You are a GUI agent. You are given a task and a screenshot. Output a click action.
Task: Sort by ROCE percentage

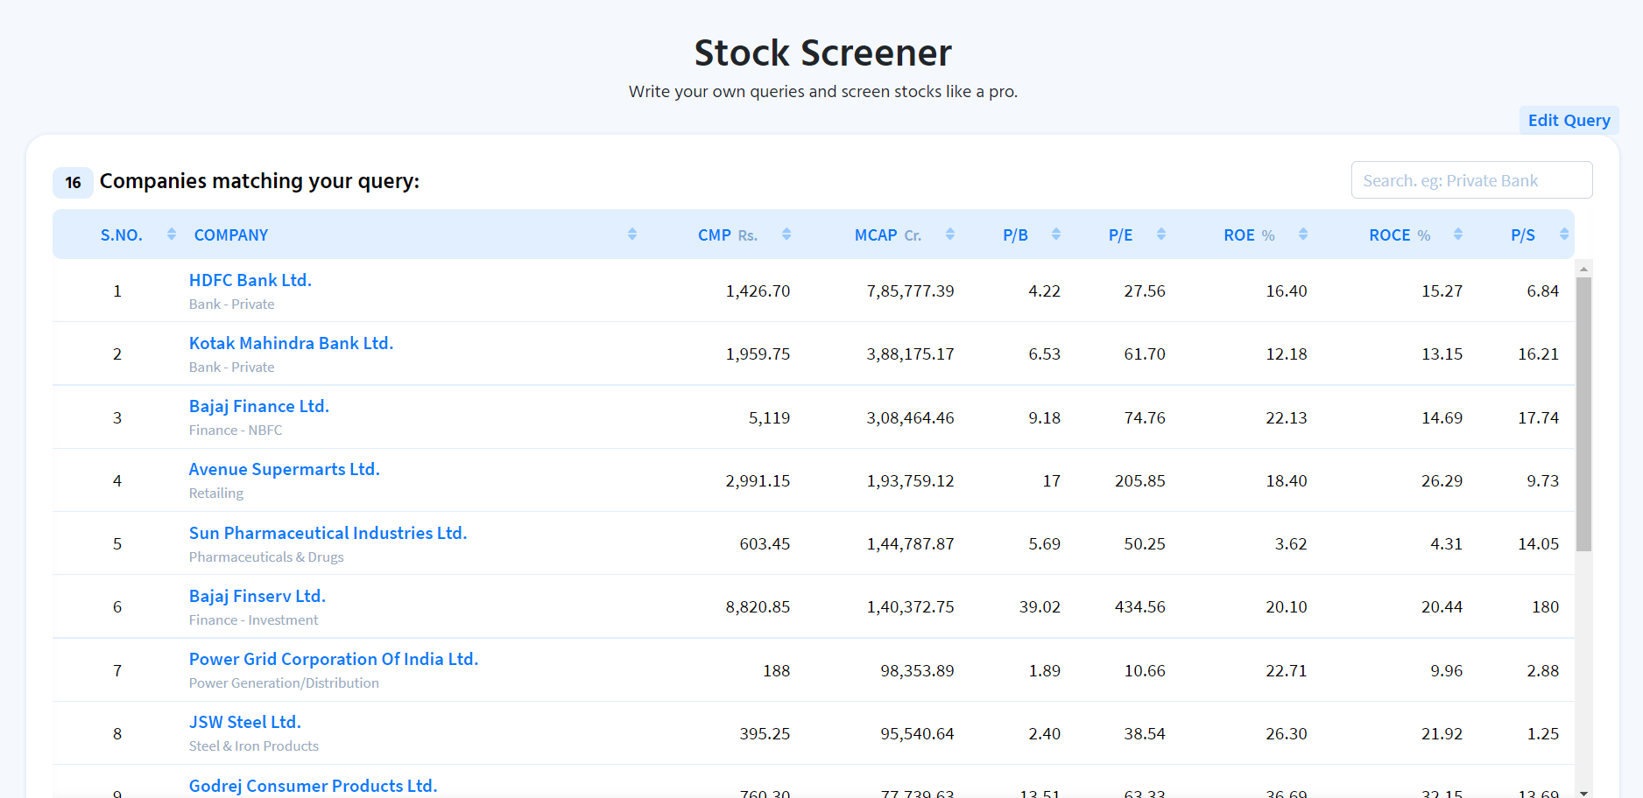click(1457, 234)
